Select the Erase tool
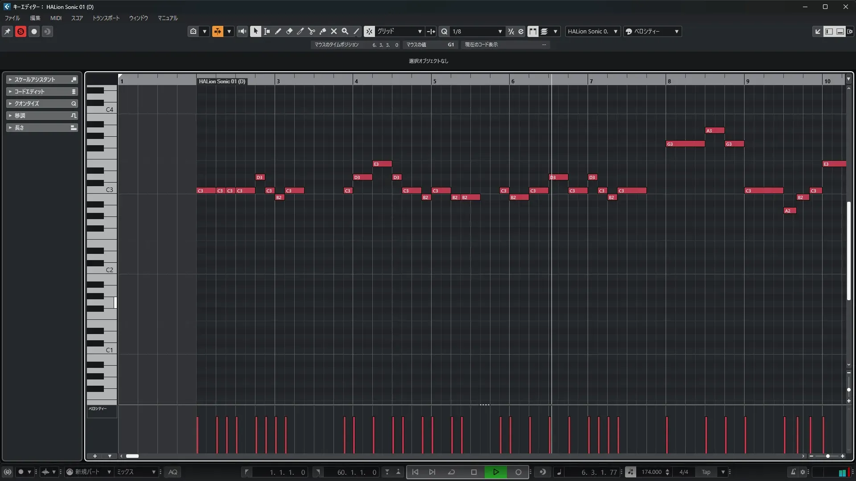 289,31
